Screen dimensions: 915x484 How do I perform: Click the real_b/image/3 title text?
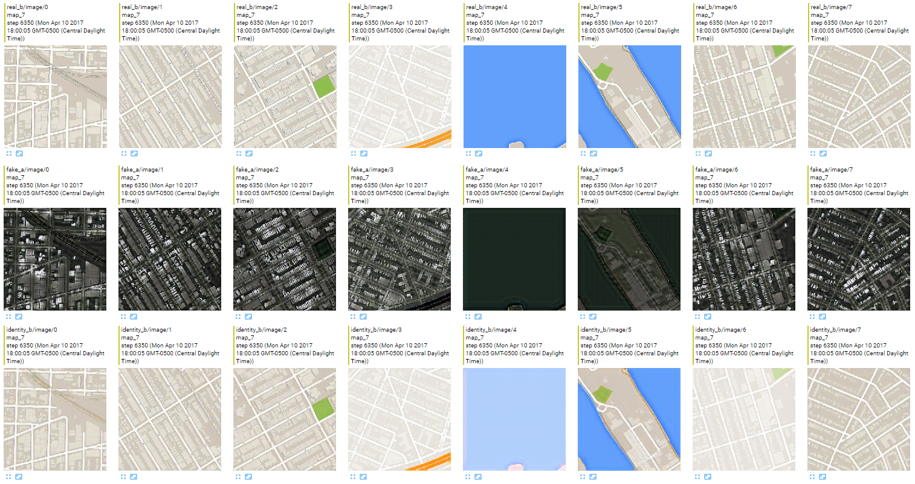pyautogui.click(x=372, y=7)
